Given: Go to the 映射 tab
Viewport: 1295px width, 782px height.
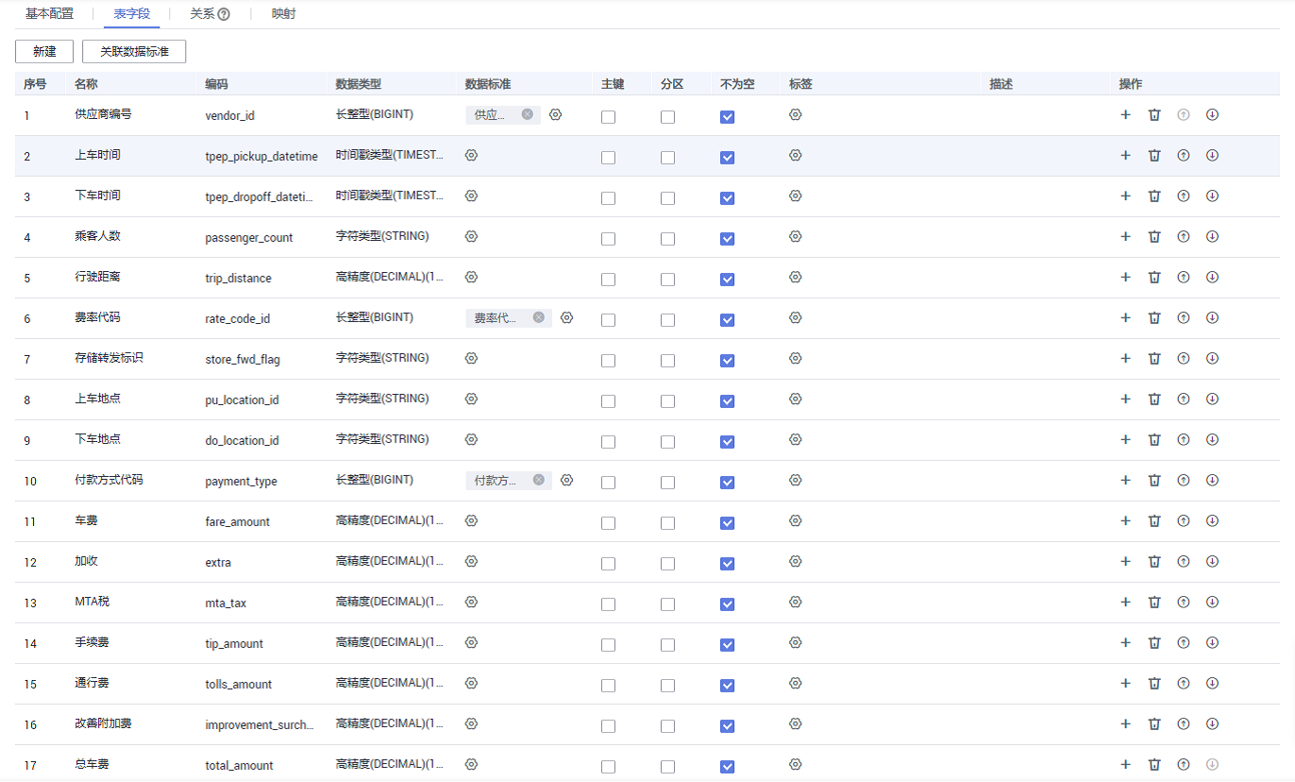Looking at the screenshot, I should (x=283, y=14).
